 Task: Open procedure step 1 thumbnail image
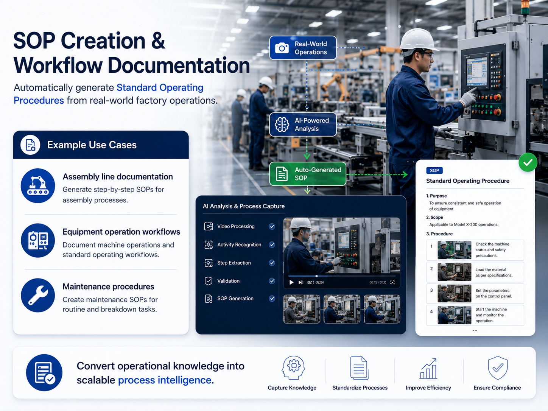point(455,250)
